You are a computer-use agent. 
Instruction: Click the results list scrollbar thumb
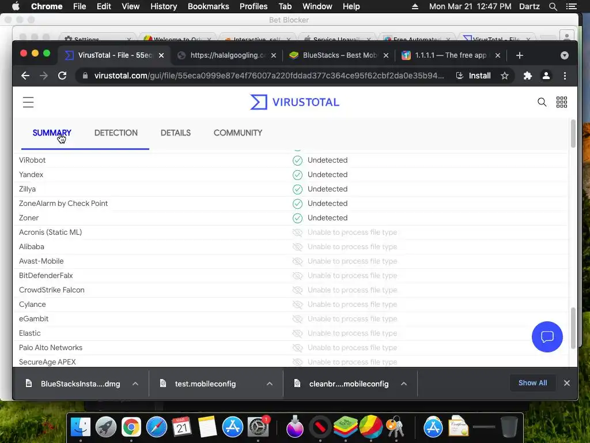point(573,328)
